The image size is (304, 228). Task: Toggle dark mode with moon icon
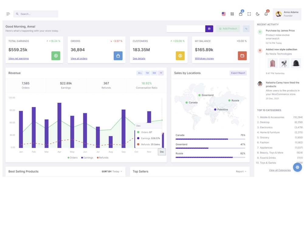[257, 14]
